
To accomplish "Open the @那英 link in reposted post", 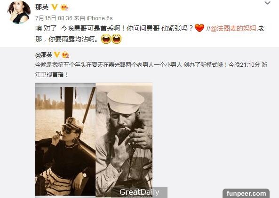I will click(x=44, y=55).
